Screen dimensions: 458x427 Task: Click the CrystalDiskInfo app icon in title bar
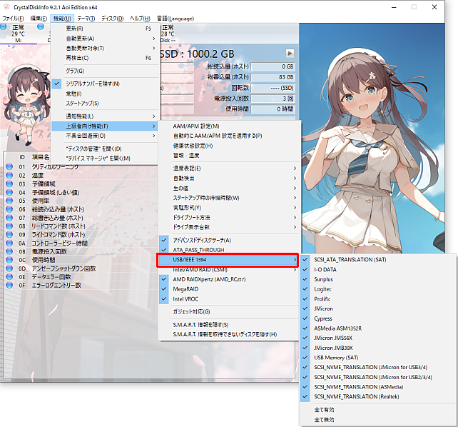tap(6, 6)
